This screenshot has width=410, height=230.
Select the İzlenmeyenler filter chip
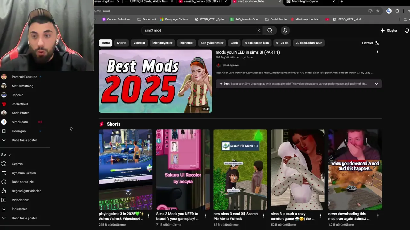[162, 43]
